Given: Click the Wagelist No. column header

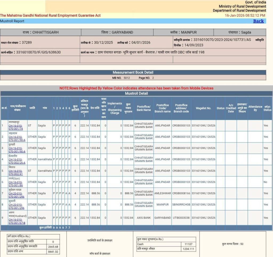Looking at the screenshot, I should pos(203,108).
